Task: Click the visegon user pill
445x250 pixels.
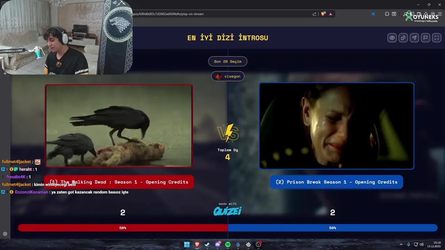Action: point(228,76)
